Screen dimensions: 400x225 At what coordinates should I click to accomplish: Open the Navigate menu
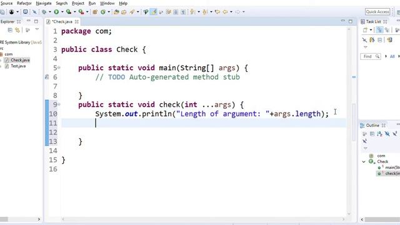pos(44,3)
